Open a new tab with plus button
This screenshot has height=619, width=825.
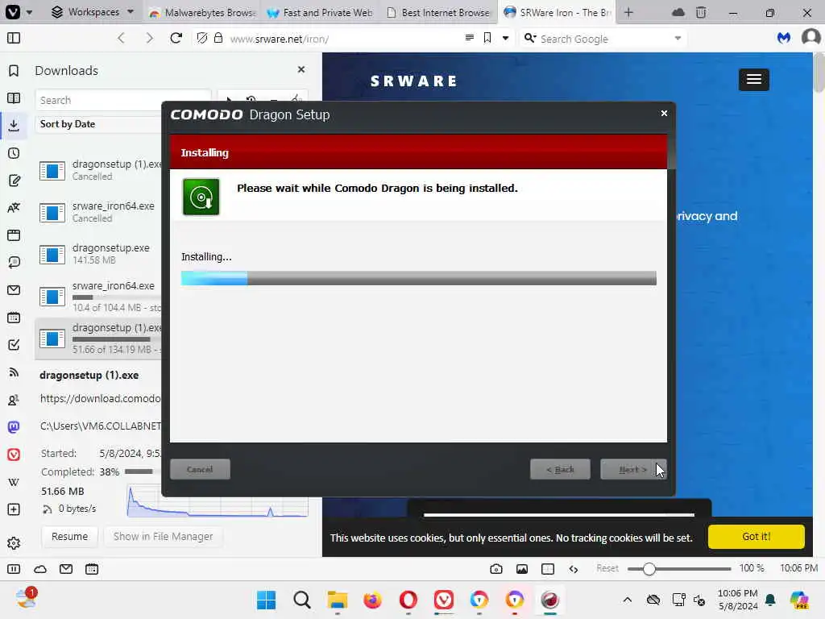[628, 12]
